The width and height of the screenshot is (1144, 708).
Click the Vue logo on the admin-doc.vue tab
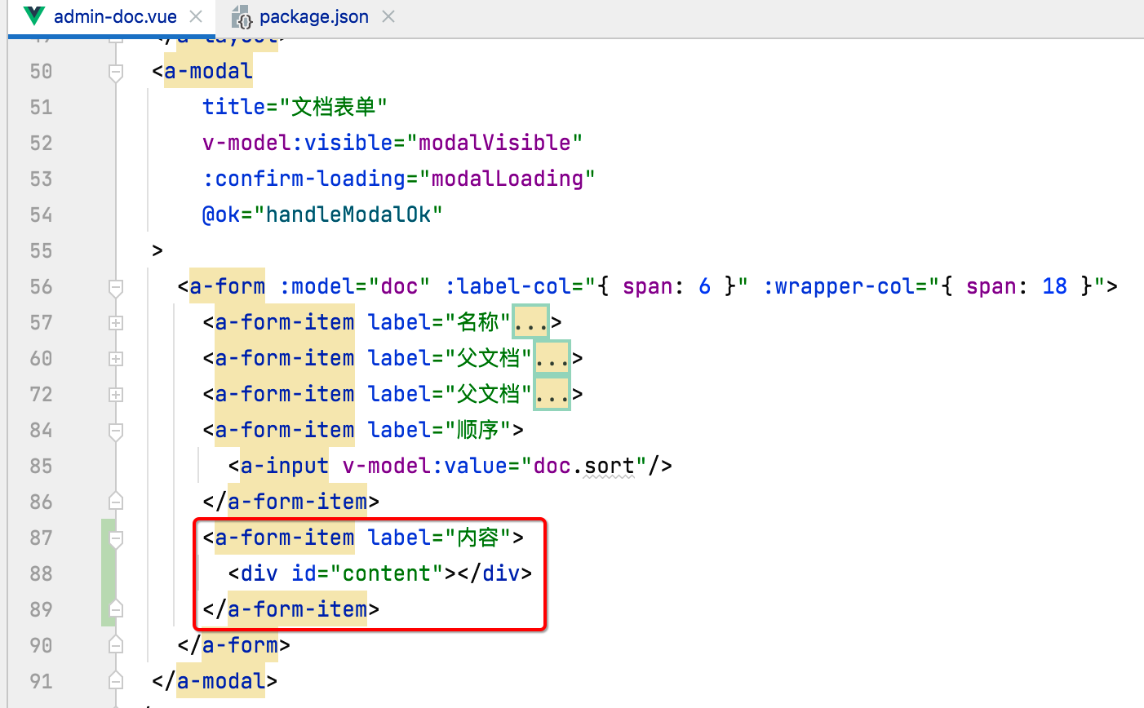click(x=33, y=15)
